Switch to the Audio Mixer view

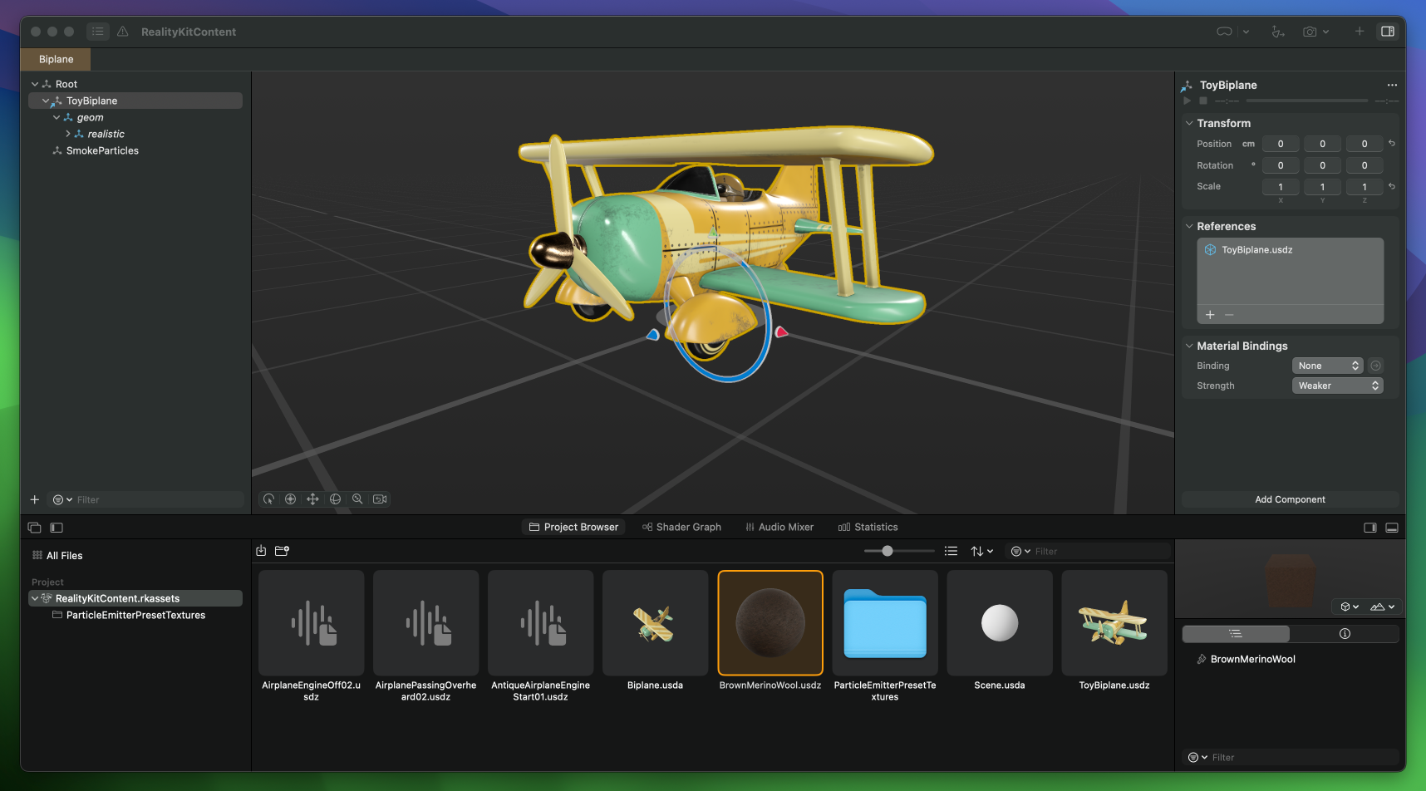[779, 527]
